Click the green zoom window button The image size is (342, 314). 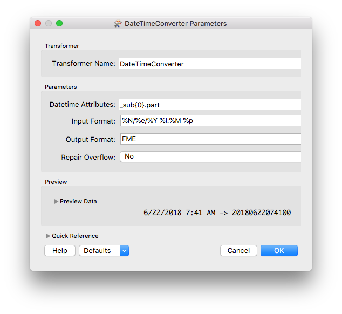59,23
